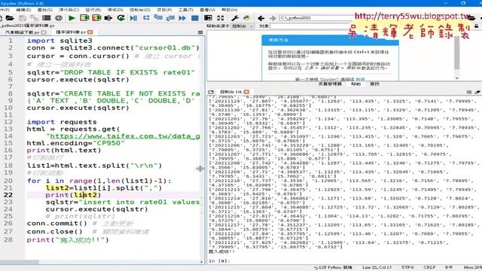
Task: Click LSP Python status in status bar
Action: [333, 267]
